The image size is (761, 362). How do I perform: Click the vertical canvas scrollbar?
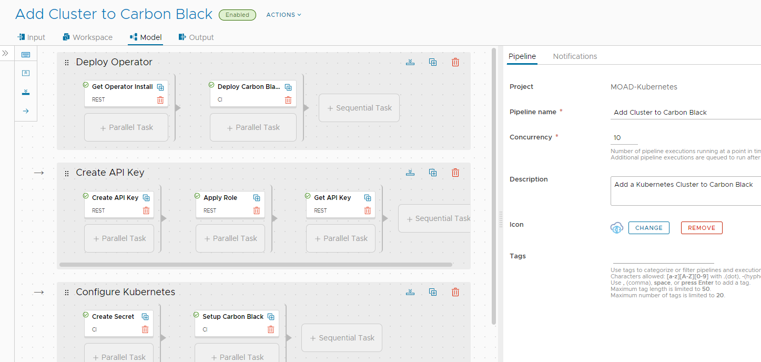coord(493,186)
